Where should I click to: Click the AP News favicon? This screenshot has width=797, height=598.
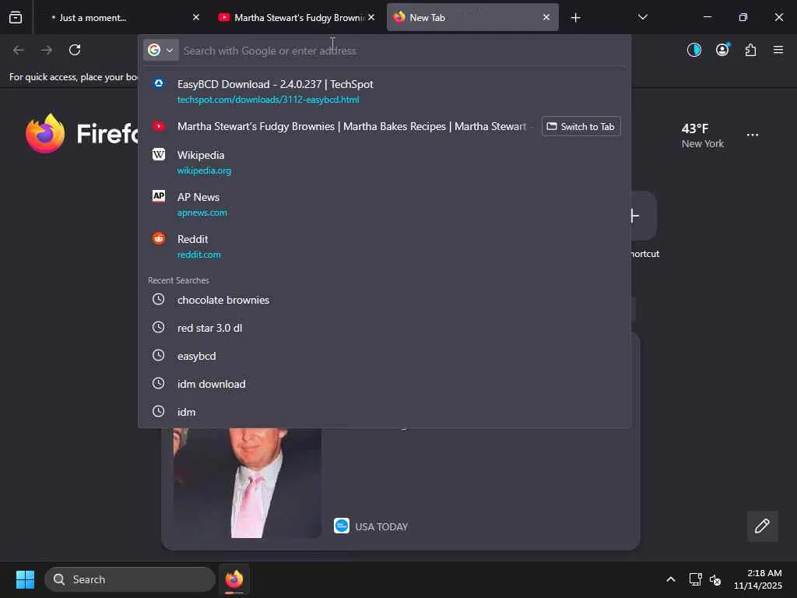tap(159, 196)
